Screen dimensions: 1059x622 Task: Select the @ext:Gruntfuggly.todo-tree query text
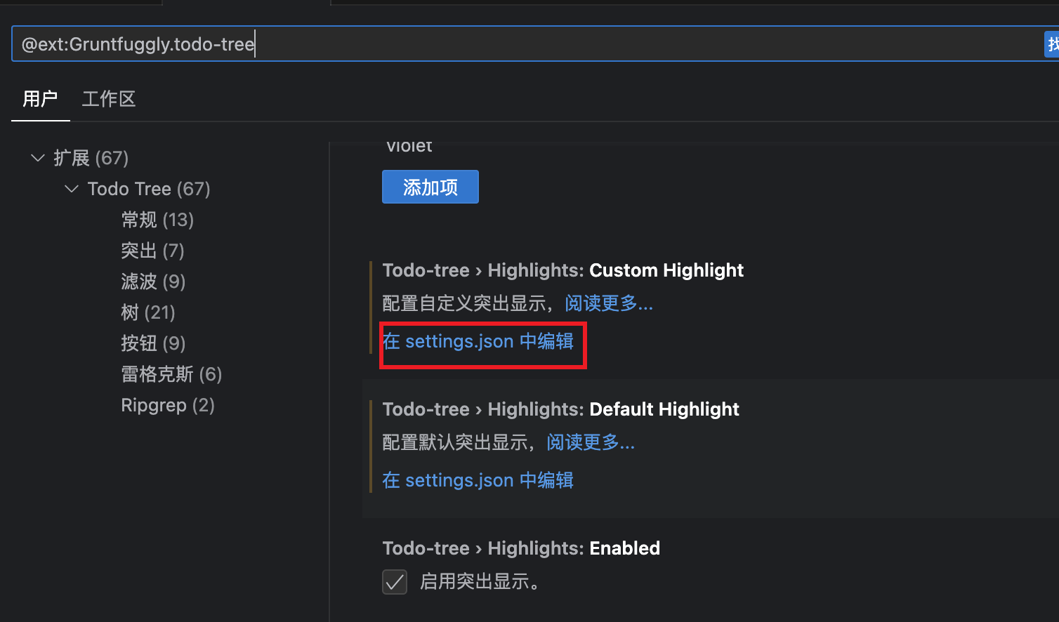coord(138,44)
